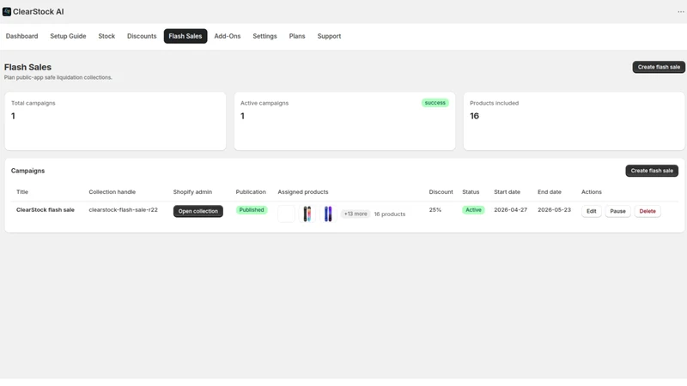Click the Status column header
687x386 pixels.
[x=471, y=192]
